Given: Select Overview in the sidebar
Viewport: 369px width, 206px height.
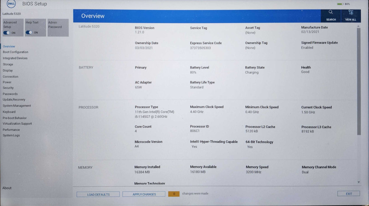Looking at the screenshot, I should click(x=9, y=46).
